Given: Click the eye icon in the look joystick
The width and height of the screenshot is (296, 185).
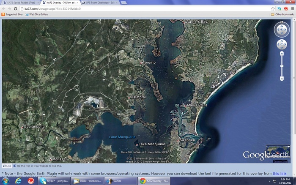Looking at the screenshot, I should coord(282,30).
